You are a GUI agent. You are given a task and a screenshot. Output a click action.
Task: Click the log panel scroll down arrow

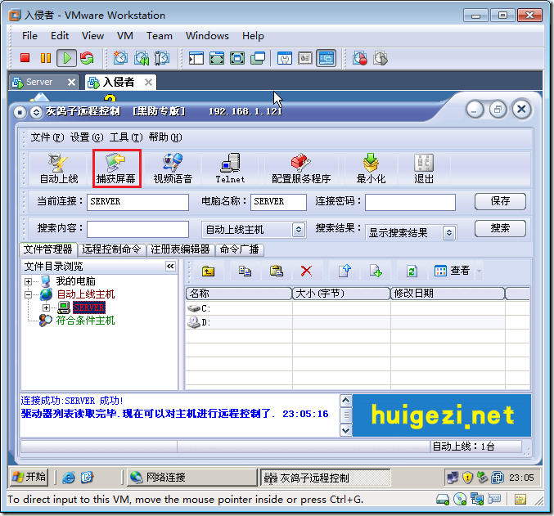click(346, 430)
